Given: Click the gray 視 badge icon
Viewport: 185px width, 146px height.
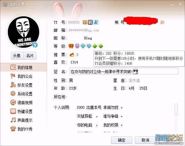Looking at the screenshot, I should tap(90, 22).
